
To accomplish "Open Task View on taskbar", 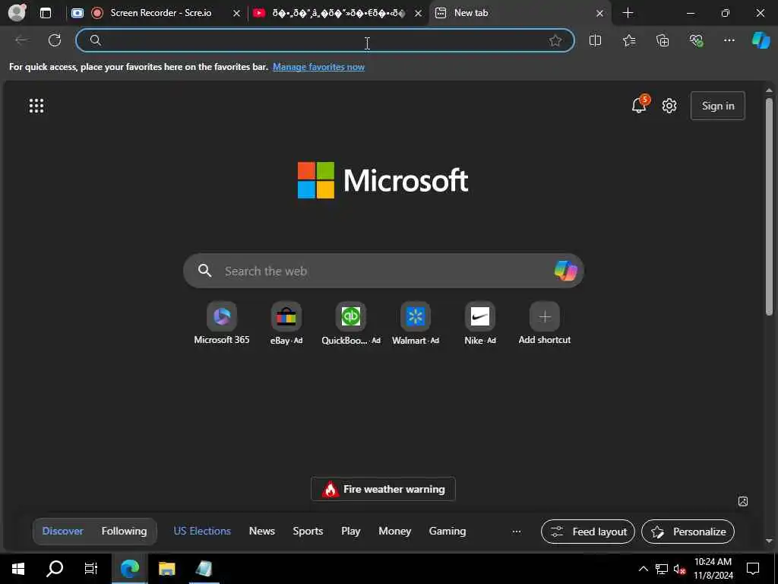I will point(91,569).
